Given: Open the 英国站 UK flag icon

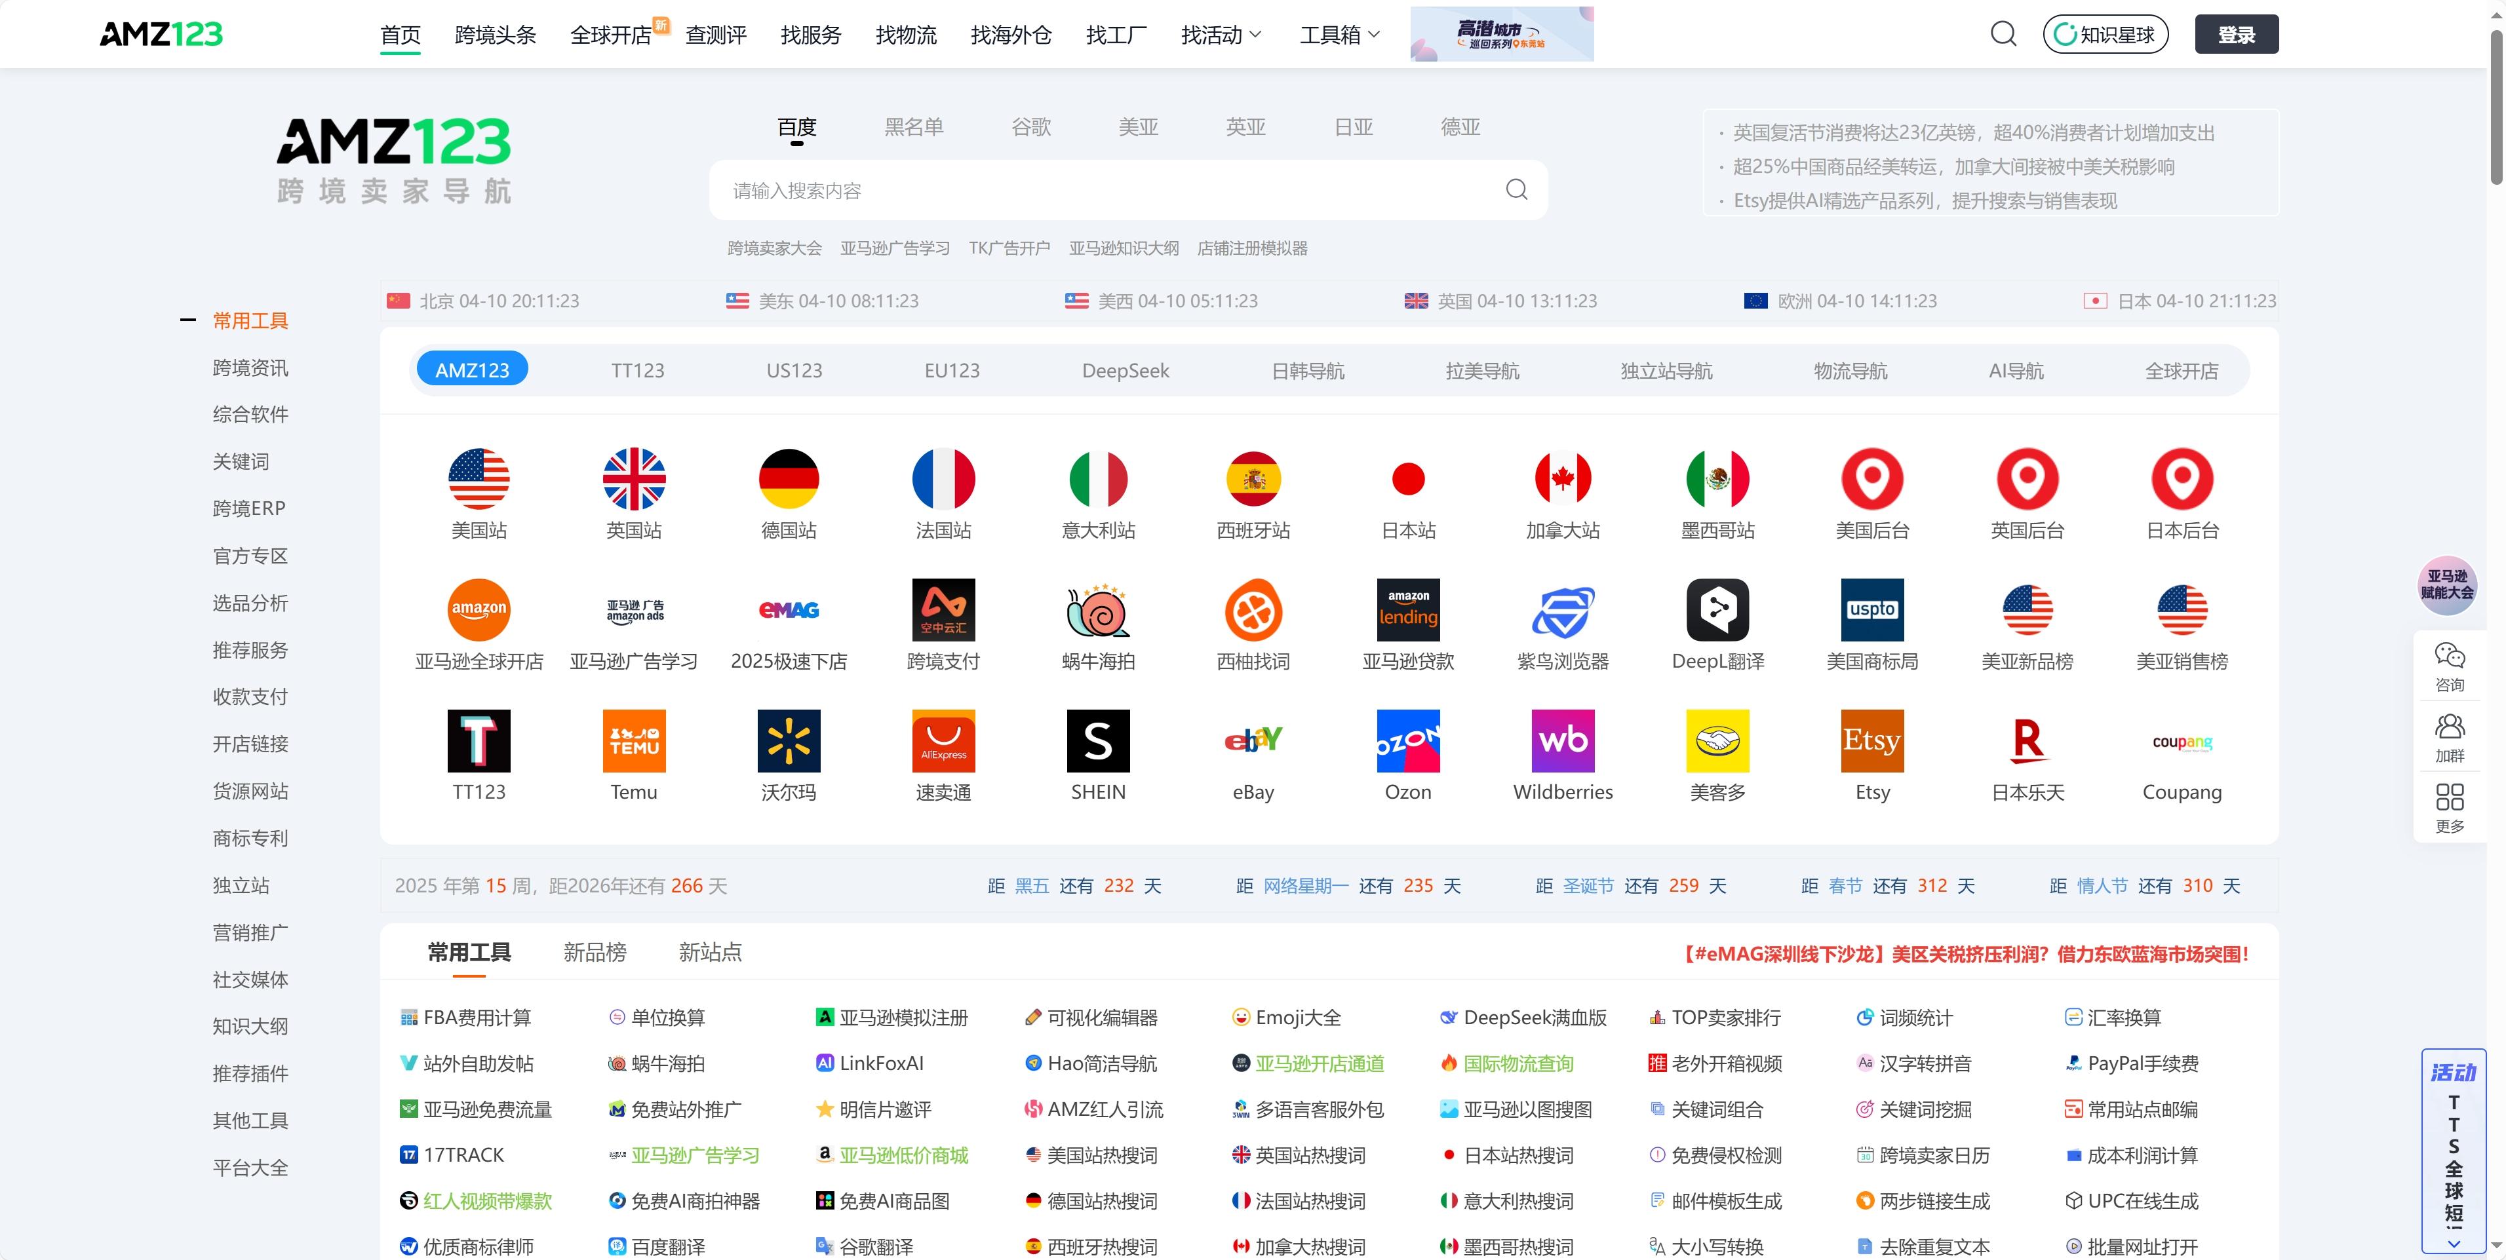Looking at the screenshot, I should click(635, 478).
